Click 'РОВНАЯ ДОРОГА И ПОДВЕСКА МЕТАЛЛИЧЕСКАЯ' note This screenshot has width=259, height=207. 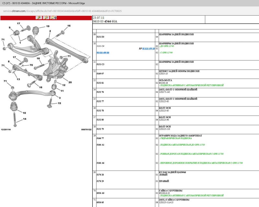[192, 154]
